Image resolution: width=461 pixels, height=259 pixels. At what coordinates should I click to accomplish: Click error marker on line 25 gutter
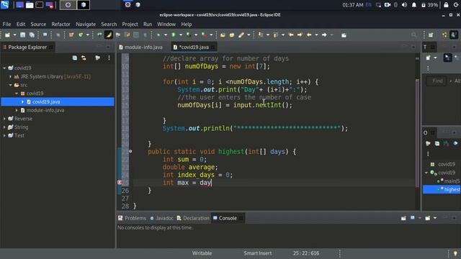pyautogui.click(x=120, y=183)
